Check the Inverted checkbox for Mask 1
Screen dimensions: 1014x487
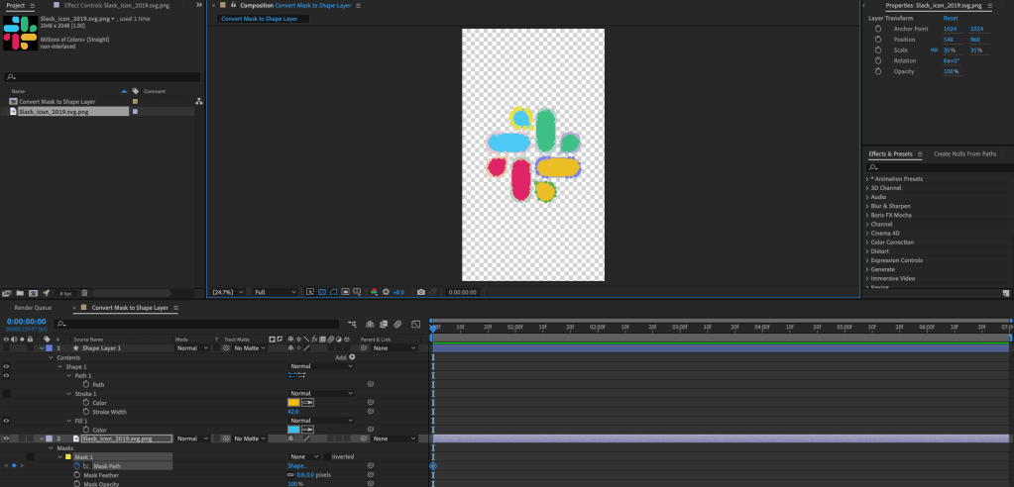[x=327, y=456]
